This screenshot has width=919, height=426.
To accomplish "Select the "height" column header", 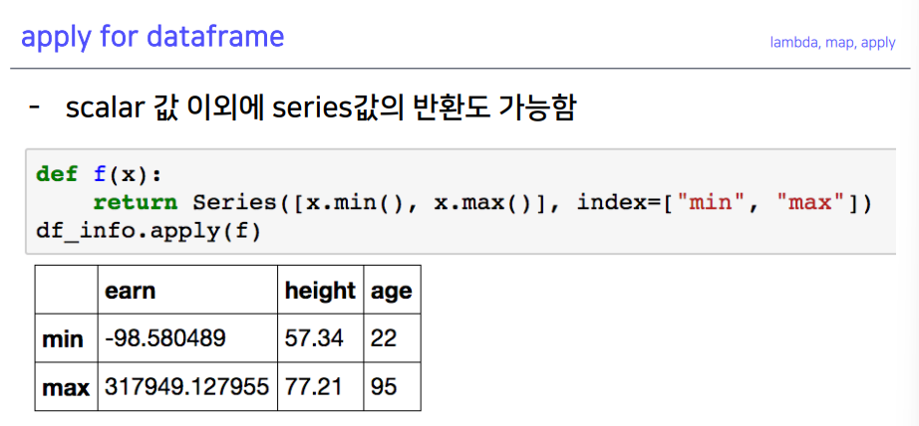I will (320, 291).
